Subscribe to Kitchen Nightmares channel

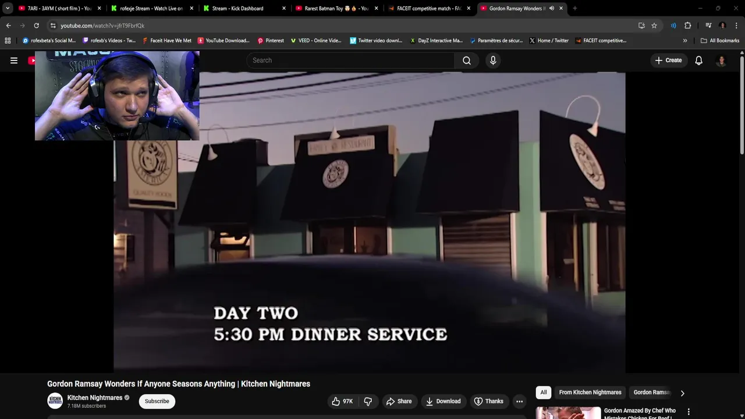(x=157, y=402)
